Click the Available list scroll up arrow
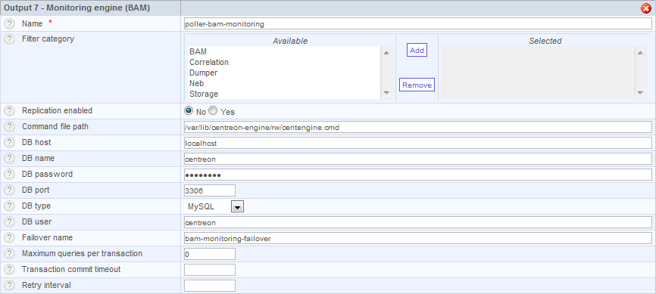The width and height of the screenshot is (656, 294). pos(386,52)
